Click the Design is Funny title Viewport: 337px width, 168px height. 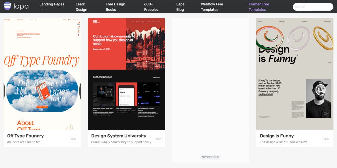pos(277,136)
